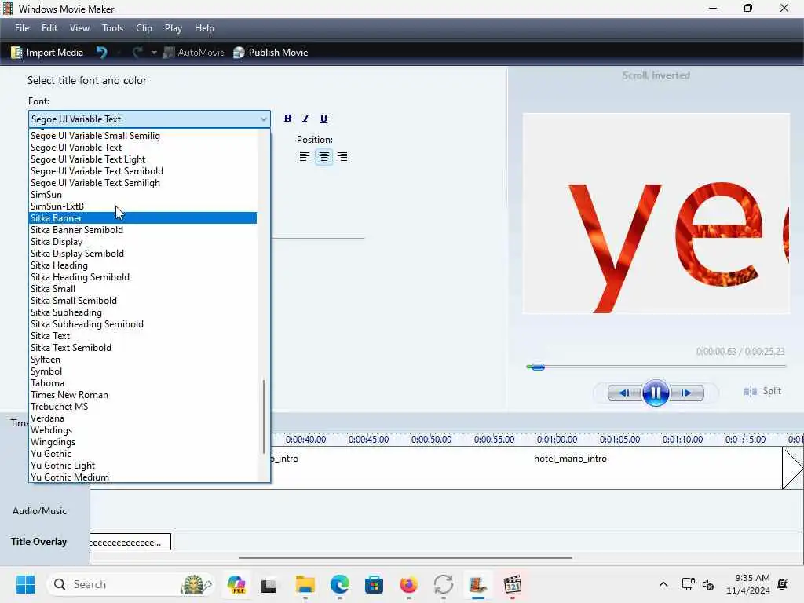804x603 pixels.
Task: Open Microsoft Edge from the taskbar
Action: [x=339, y=584]
